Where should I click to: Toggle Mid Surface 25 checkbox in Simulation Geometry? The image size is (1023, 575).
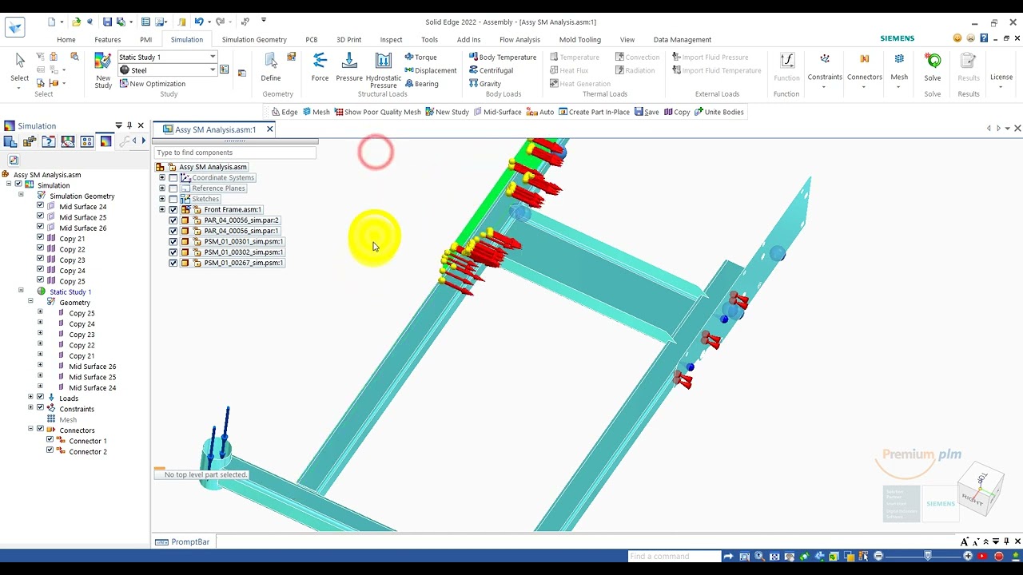click(41, 216)
